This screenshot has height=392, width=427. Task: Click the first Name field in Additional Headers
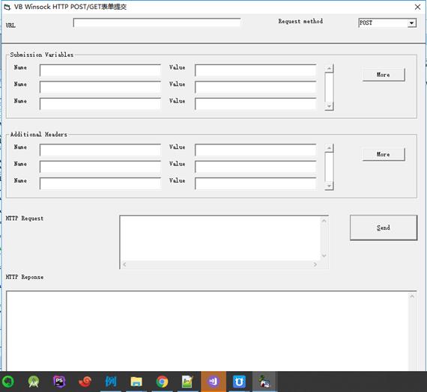(x=100, y=150)
